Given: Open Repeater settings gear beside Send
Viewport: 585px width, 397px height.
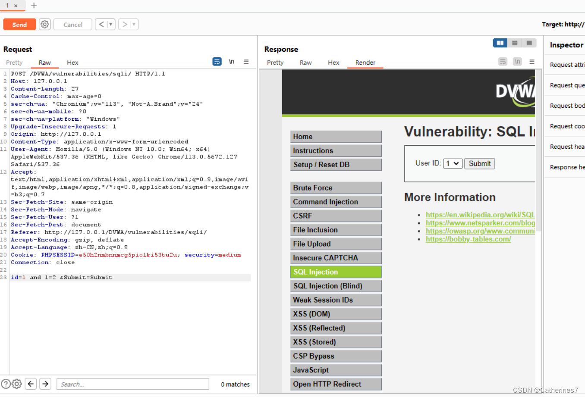Looking at the screenshot, I should click(x=44, y=24).
